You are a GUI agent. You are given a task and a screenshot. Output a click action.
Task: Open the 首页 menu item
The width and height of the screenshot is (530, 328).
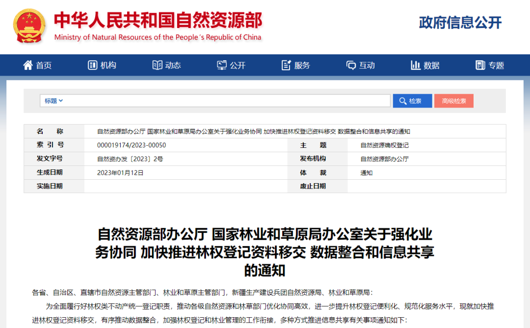[37, 65]
